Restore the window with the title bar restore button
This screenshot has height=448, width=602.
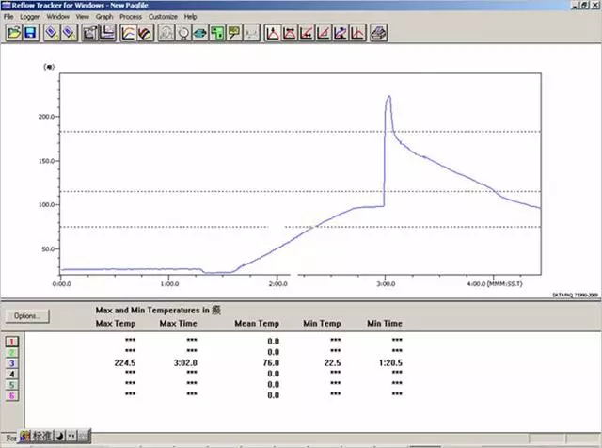click(x=584, y=5)
